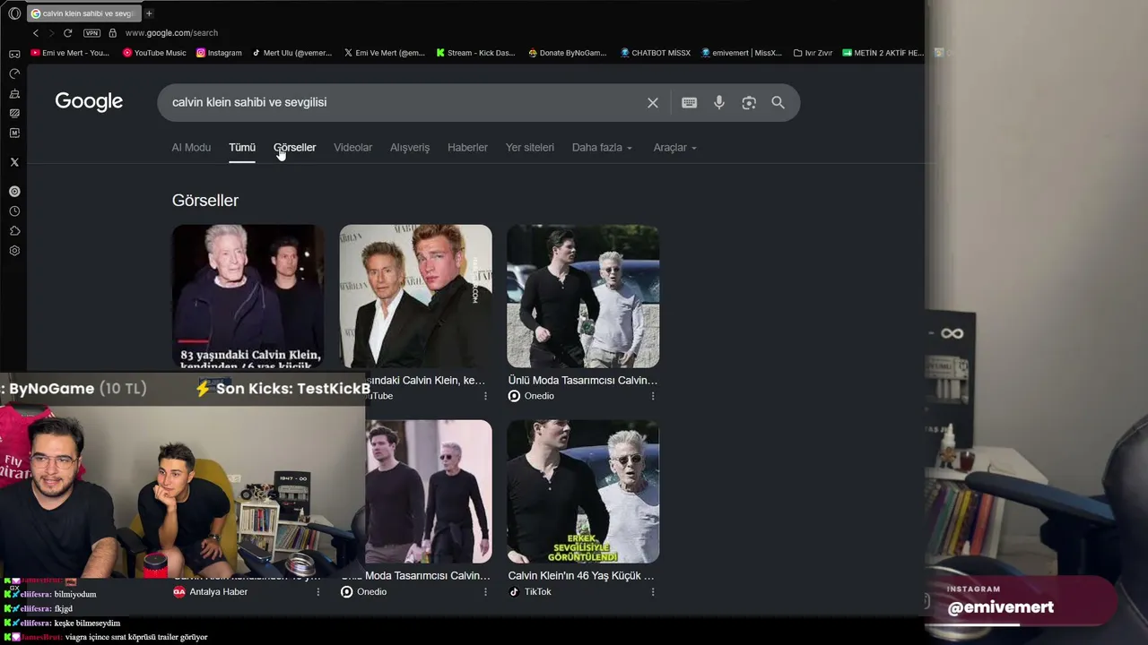Switch to AI Modu tab

click(x=191, y=148)
